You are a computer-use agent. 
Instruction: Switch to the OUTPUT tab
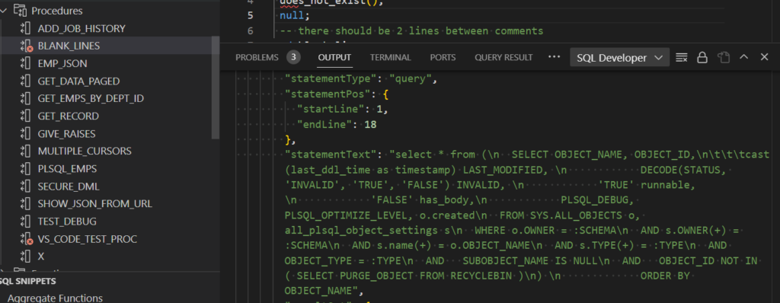click(x=334, y=57)
